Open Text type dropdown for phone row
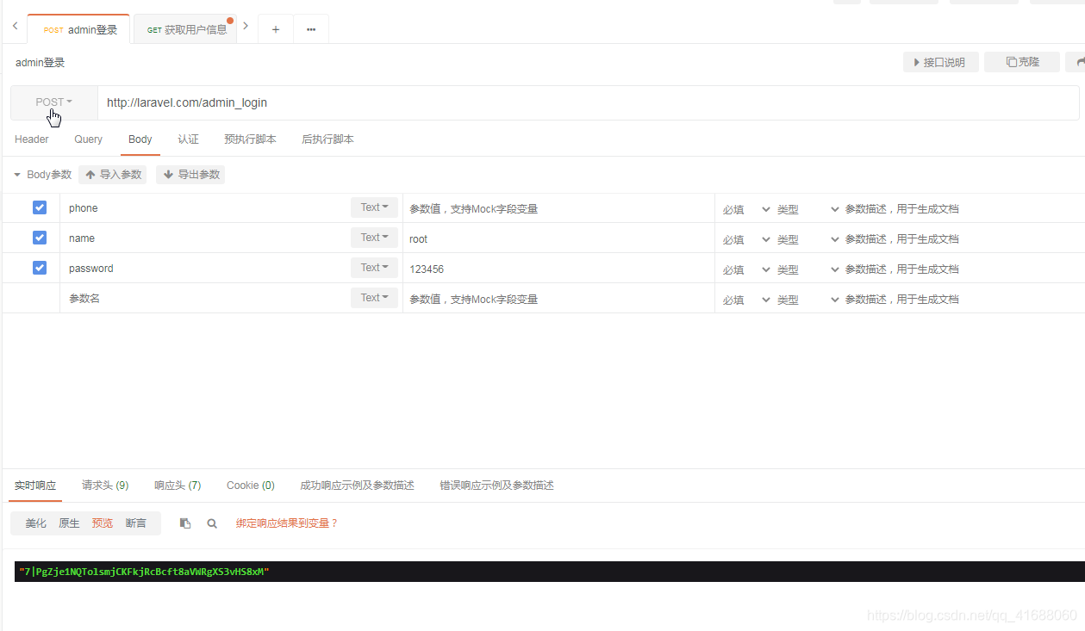This screenshot has width=1085, height=631. pos(374,207)
